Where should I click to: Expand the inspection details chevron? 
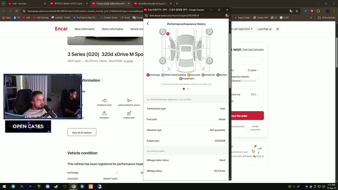click(x=259, y=79)
